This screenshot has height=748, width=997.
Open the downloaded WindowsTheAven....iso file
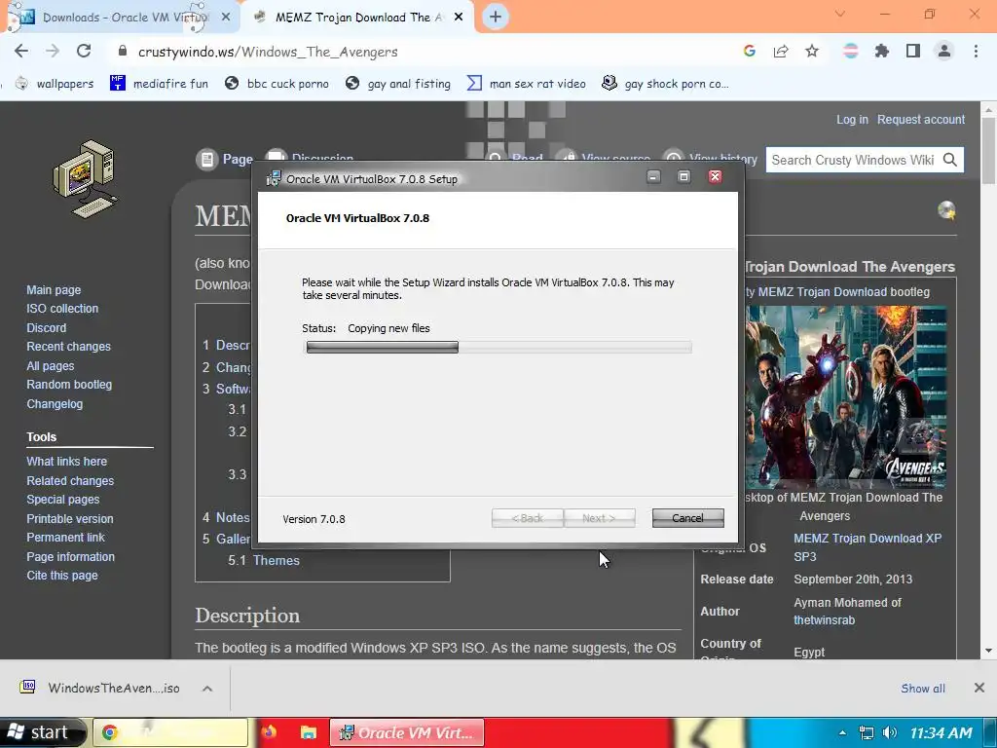pyautogui.click(x=101, y=689)
